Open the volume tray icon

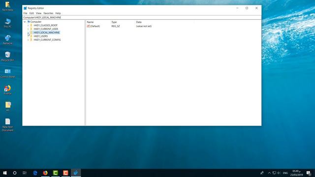click(x=279, y=173)
